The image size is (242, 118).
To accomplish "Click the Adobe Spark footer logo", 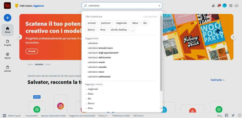I will [5, 116].
